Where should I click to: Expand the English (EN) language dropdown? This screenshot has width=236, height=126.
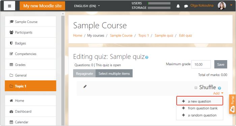[x=87, y=6]
